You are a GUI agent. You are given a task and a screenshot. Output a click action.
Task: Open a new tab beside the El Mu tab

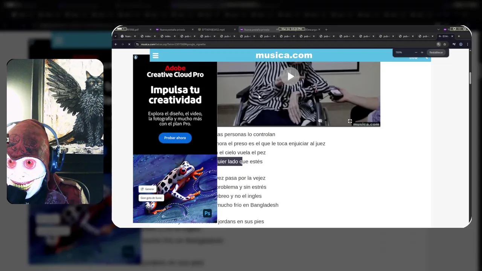[x=459, y=36]
